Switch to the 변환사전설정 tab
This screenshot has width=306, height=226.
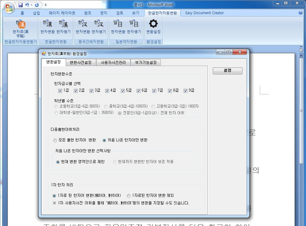(80, 63)
